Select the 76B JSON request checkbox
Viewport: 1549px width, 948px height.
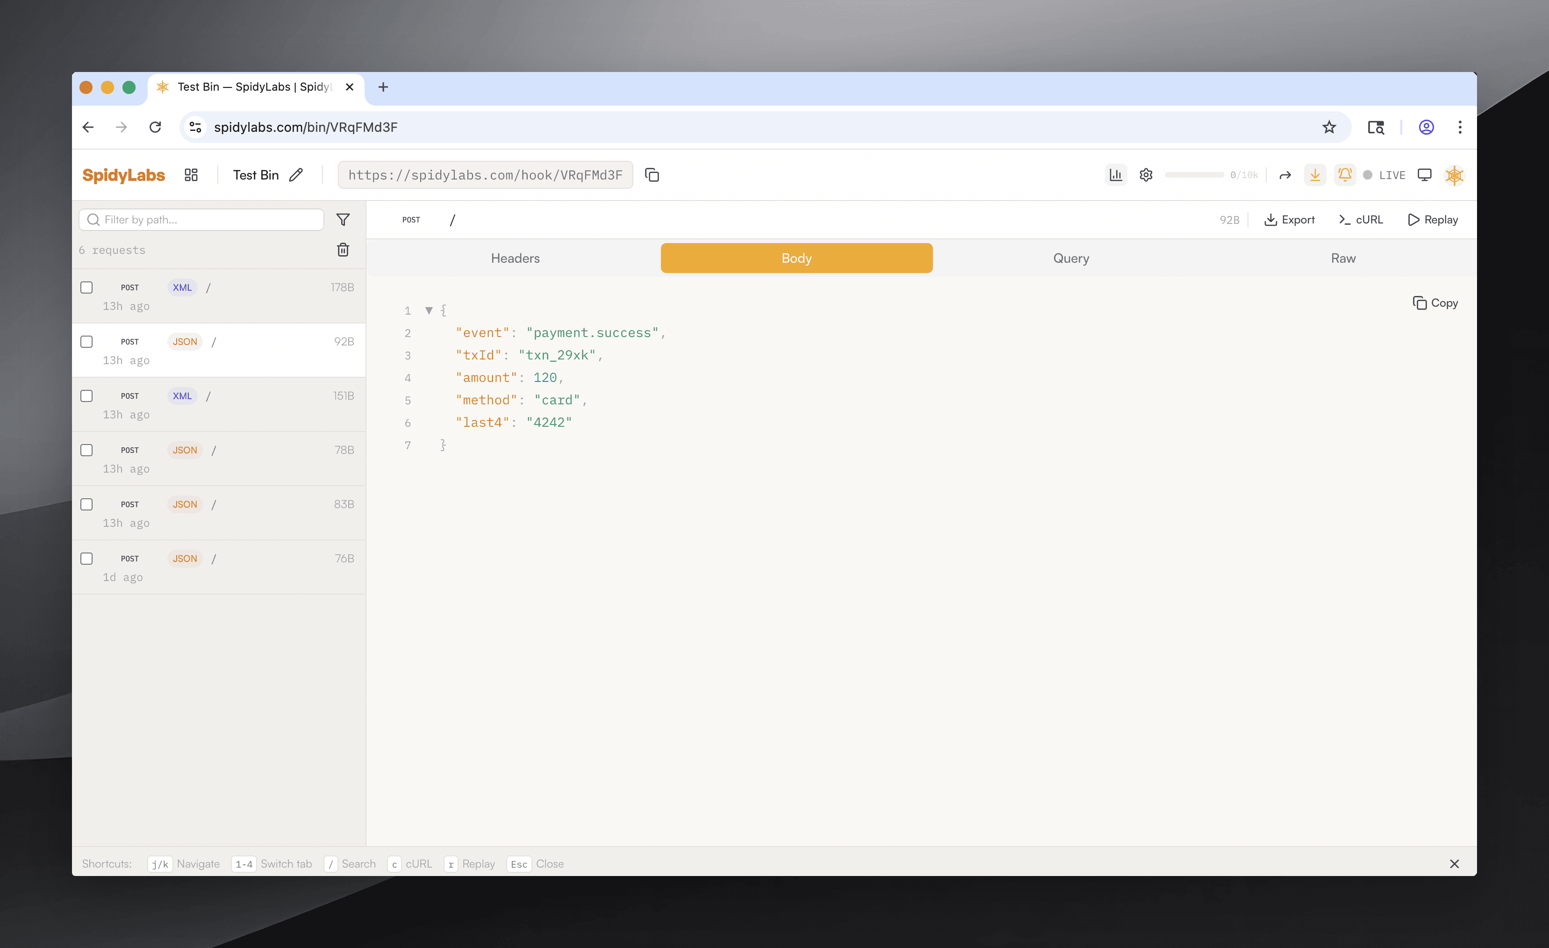(87, 558)
